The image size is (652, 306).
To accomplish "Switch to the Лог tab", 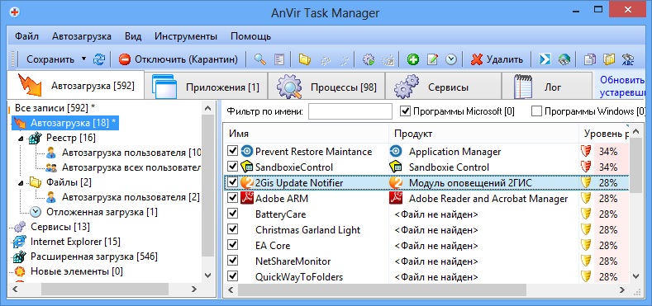I will point(547,87).
